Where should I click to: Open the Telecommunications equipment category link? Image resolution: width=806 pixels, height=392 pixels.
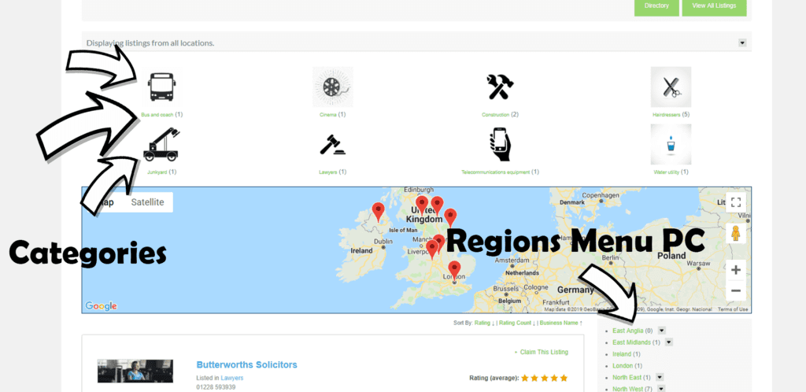[496, 172]
